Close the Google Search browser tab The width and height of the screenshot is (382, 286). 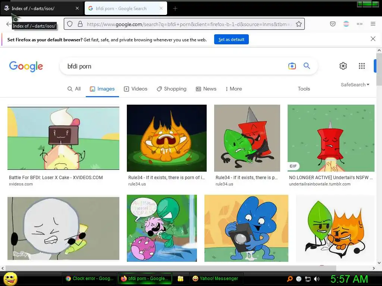tap(161, 8)
